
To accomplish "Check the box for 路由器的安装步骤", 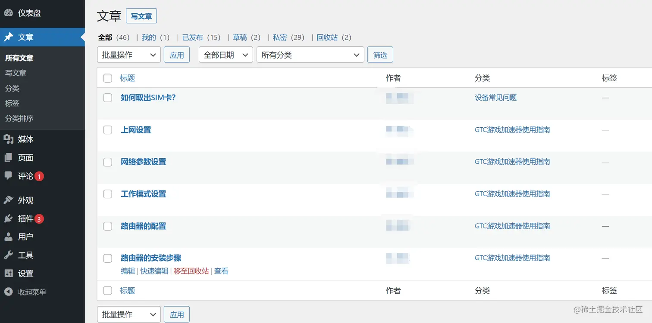I will click(108, 258).
